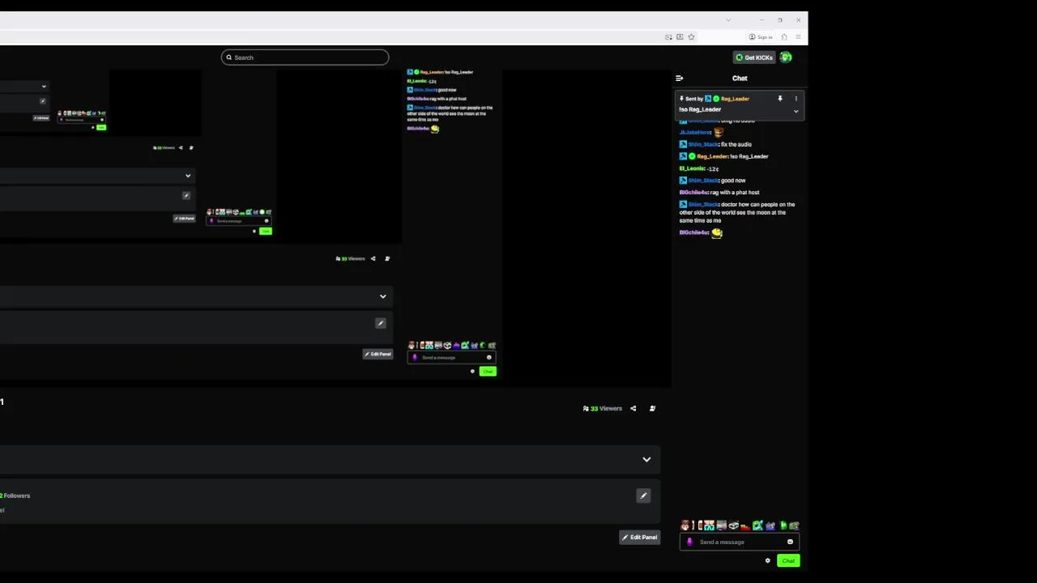
Task: Open the Get KICKs button
Action: (x=754, y=57)
